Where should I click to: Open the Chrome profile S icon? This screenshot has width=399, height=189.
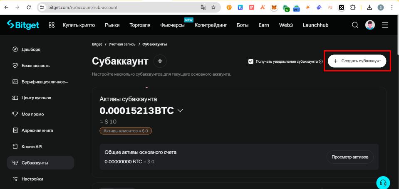point(381,7)
